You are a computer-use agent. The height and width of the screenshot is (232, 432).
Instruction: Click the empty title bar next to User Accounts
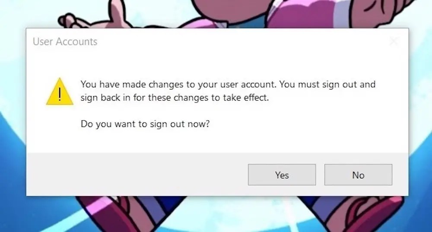pyautogui.click(x=242, y=41)
